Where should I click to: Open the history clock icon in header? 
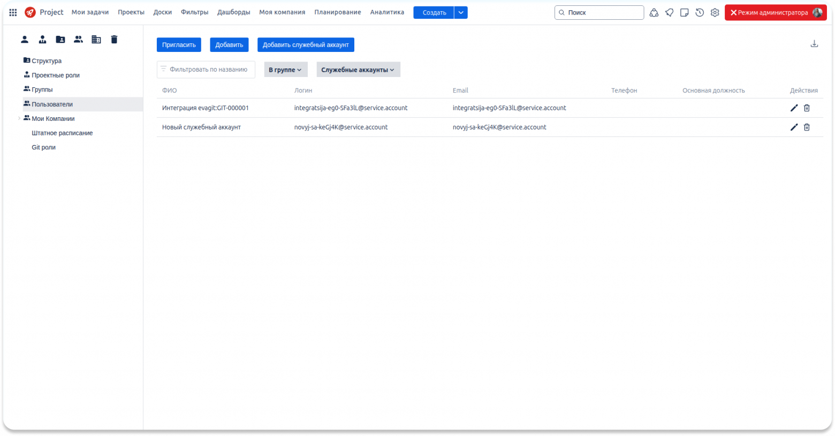coord(700,12)
